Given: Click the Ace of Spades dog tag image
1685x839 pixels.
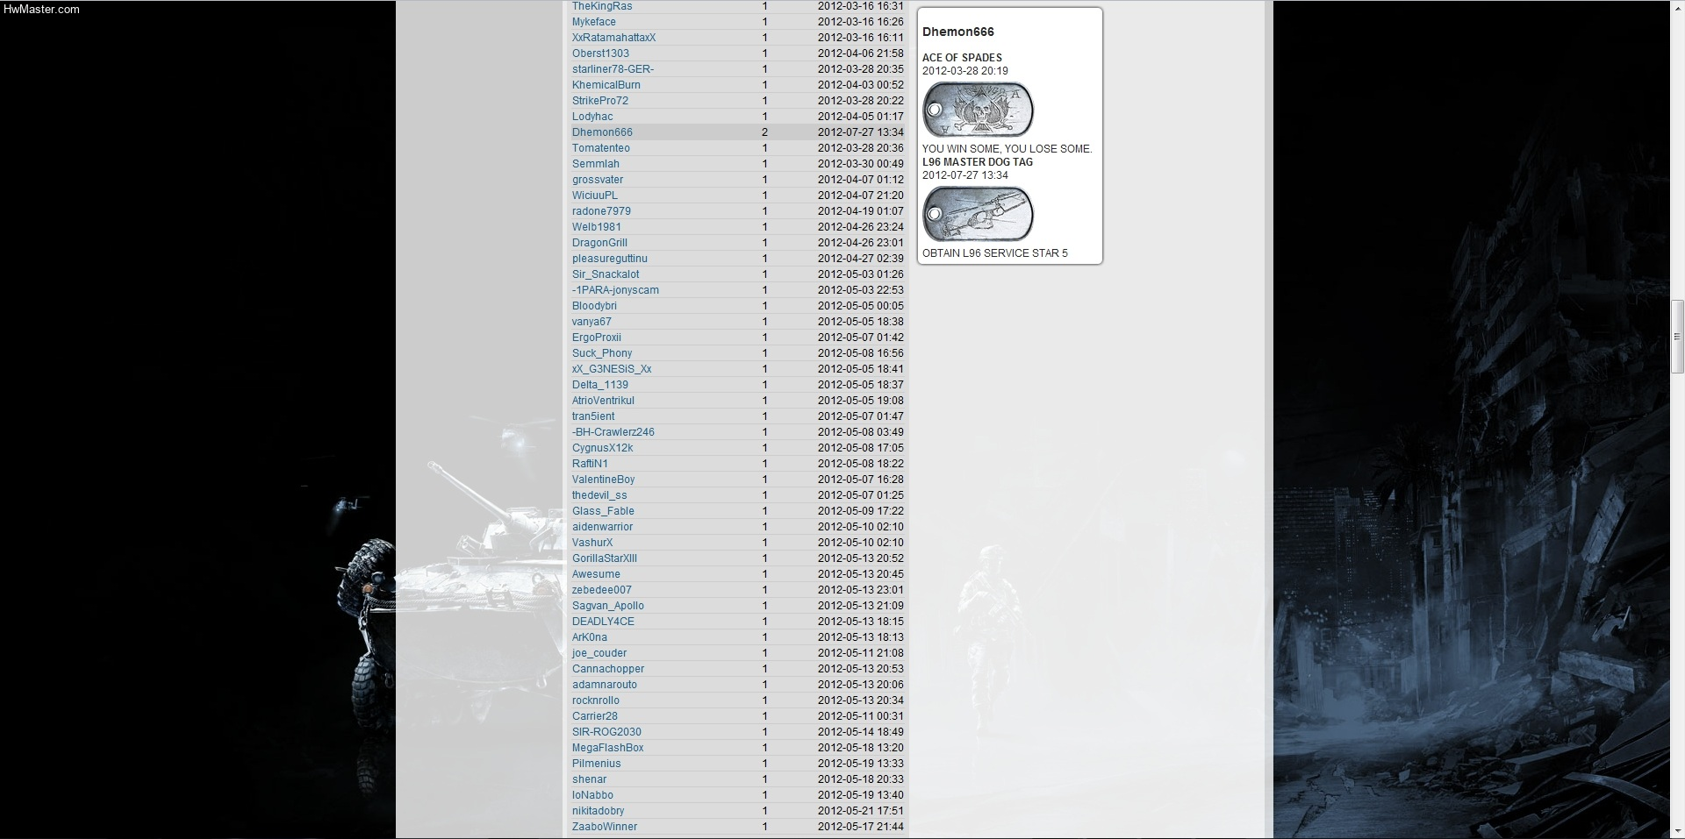Looking at the screenshot, I should [978, 110].
